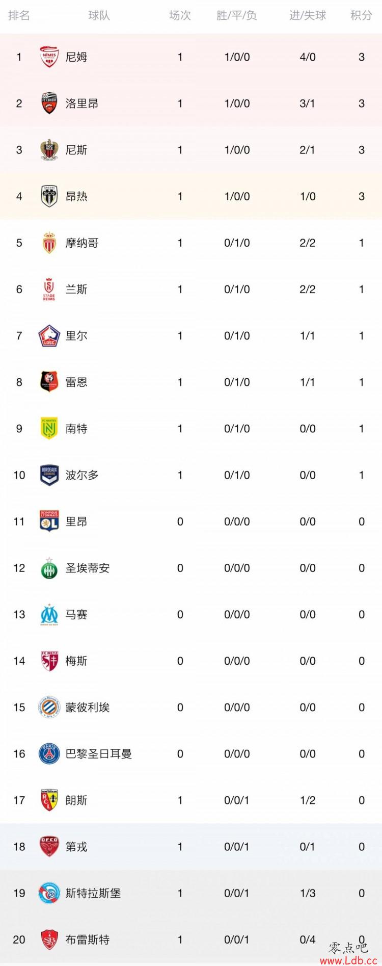Click 斯特拉斯堡 team name
382x966 pixels.
(x=93, y=893)
